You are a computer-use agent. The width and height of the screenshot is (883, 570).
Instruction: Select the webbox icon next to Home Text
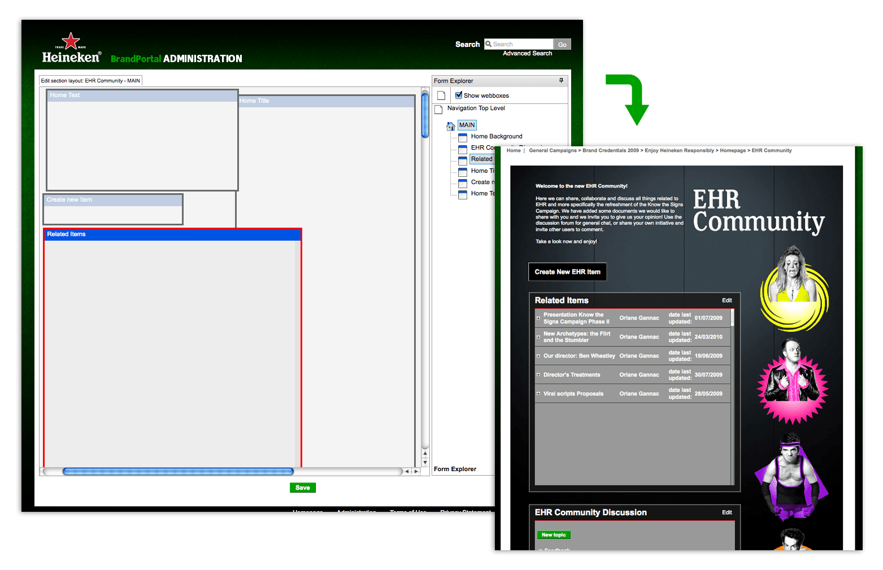[x=463, y=194]
